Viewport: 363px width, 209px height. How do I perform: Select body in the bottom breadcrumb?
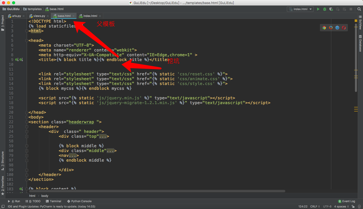point(45,196)
